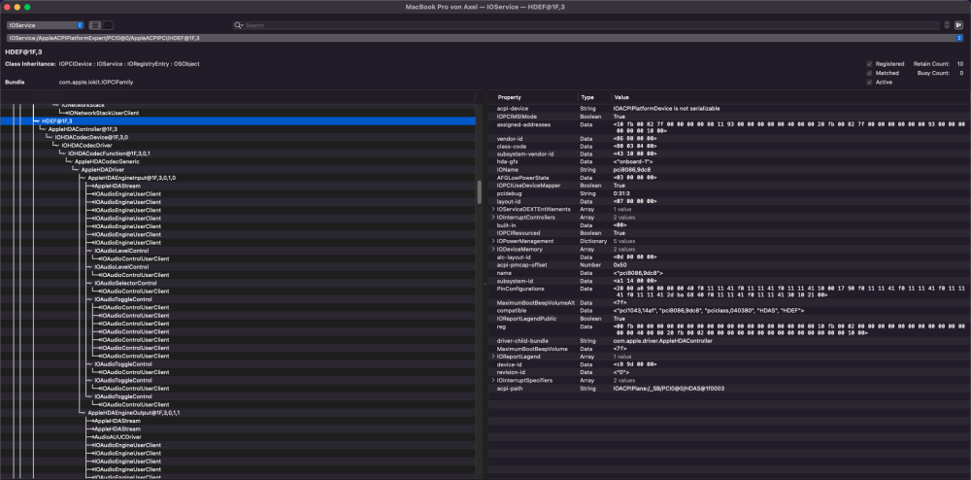Screen dimensions: 971x480
Task: Collapse the IOAudioSelectorControl node
Action: pyautogui.click(x=91, y=283)
